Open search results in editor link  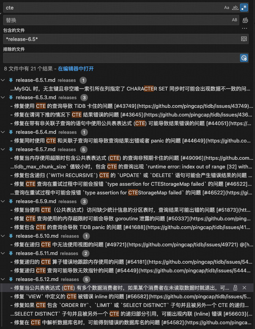click(76, 68)
